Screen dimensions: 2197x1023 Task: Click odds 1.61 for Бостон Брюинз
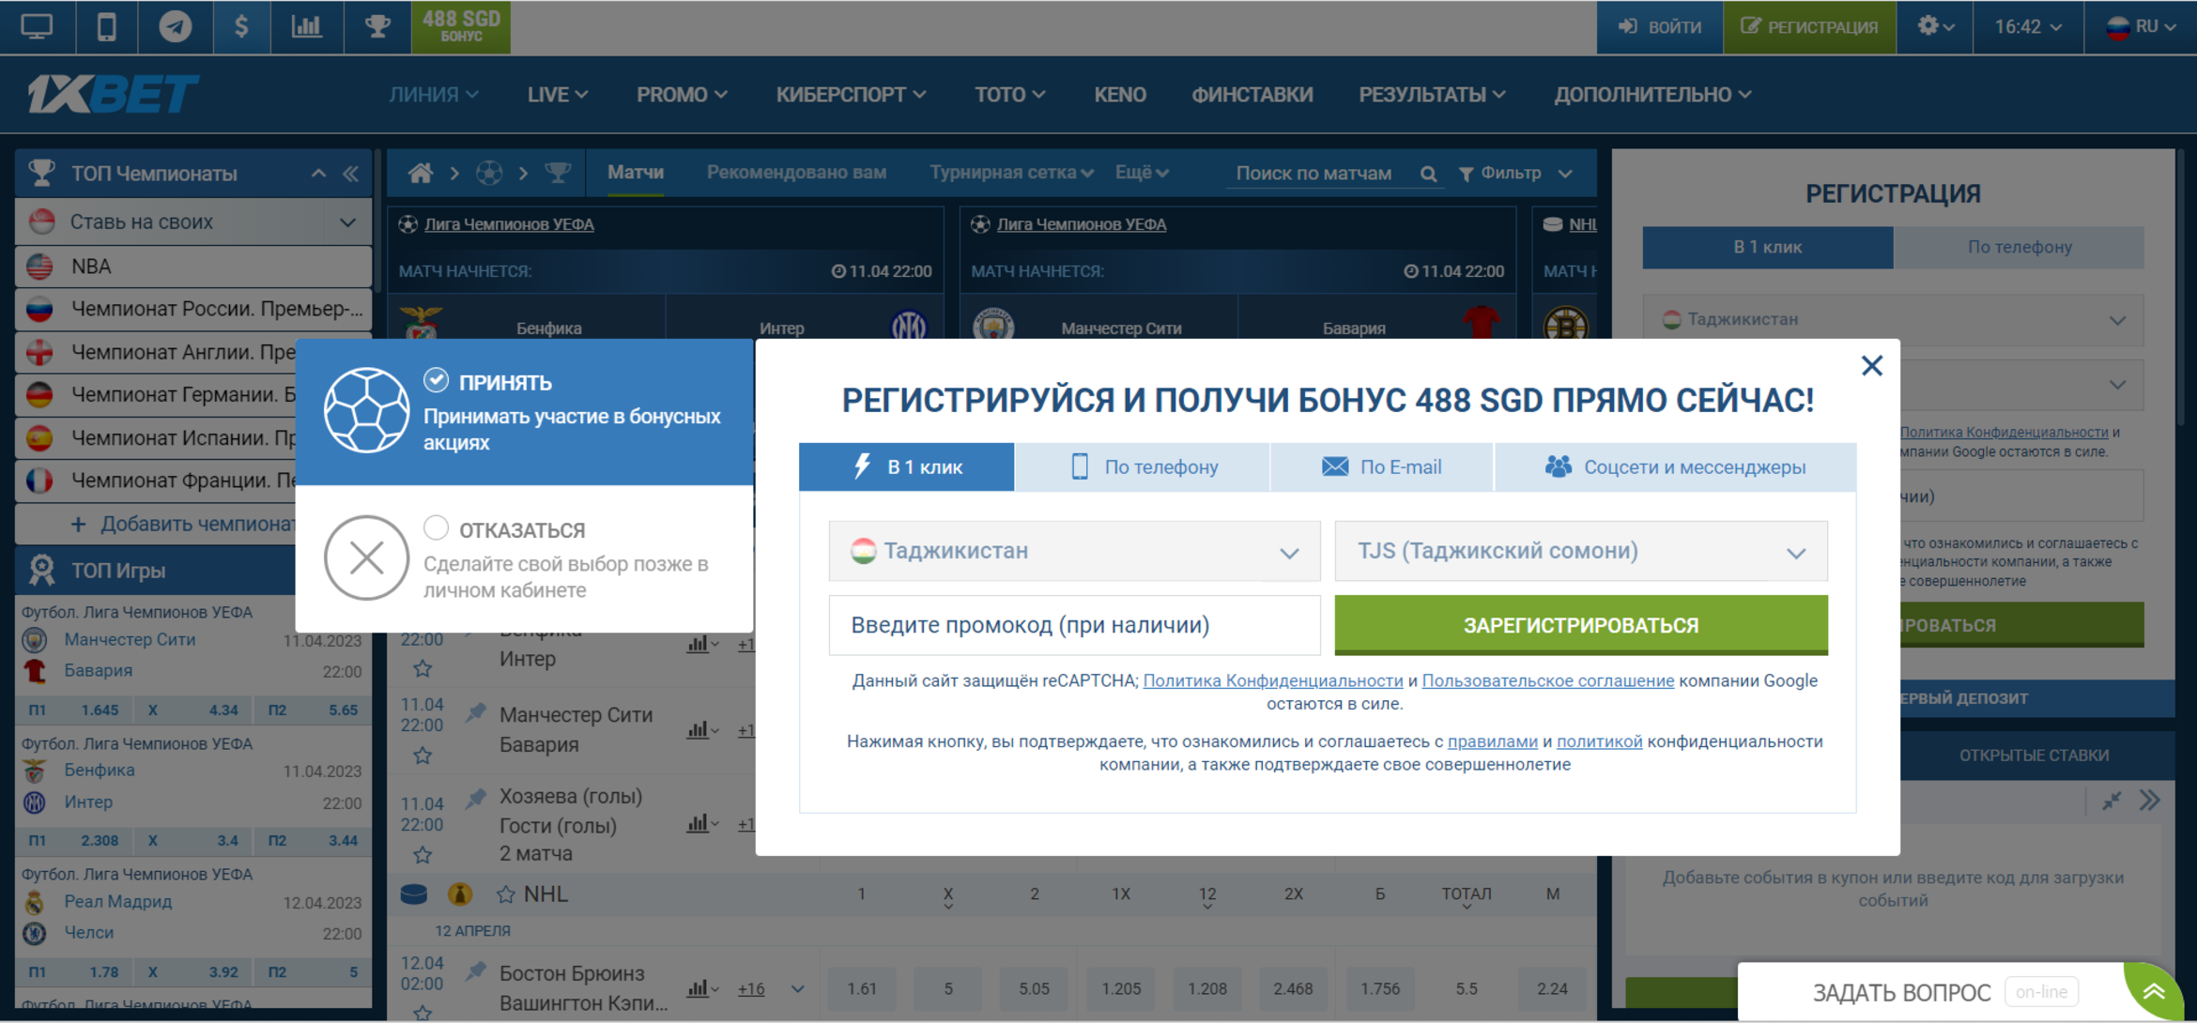861,988
